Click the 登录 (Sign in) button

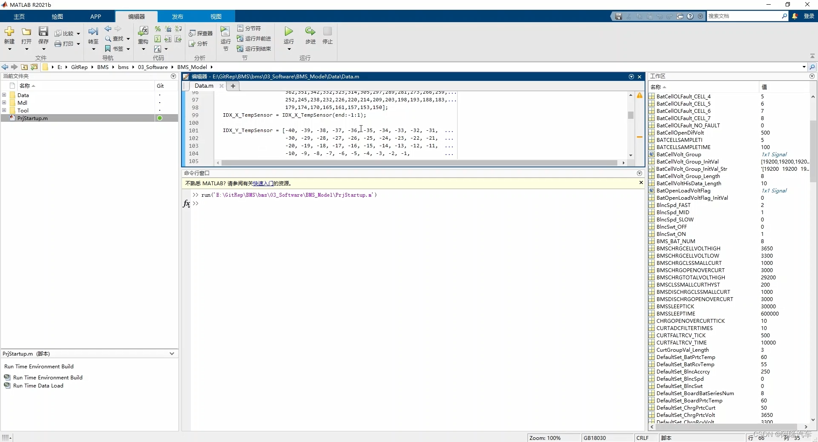point(809,16)
